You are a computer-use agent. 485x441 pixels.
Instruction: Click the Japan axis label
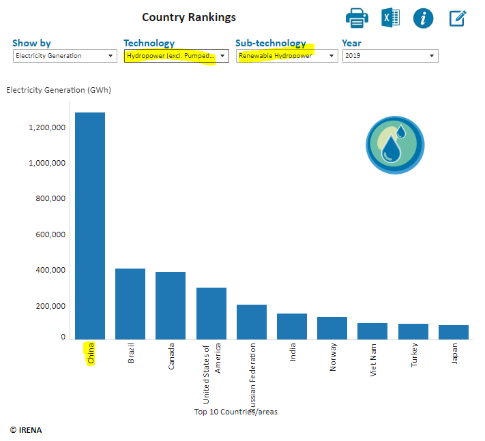454,353
